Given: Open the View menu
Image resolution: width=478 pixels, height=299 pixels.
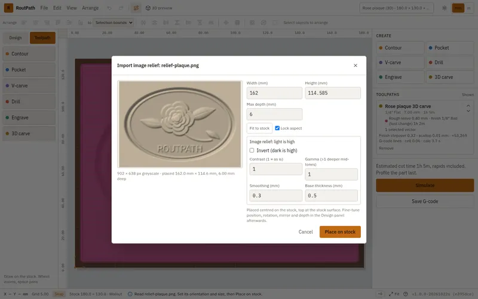Looking at the screenshot, I should [72, 8].
